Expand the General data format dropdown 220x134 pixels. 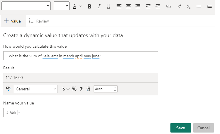pos(36,89)
